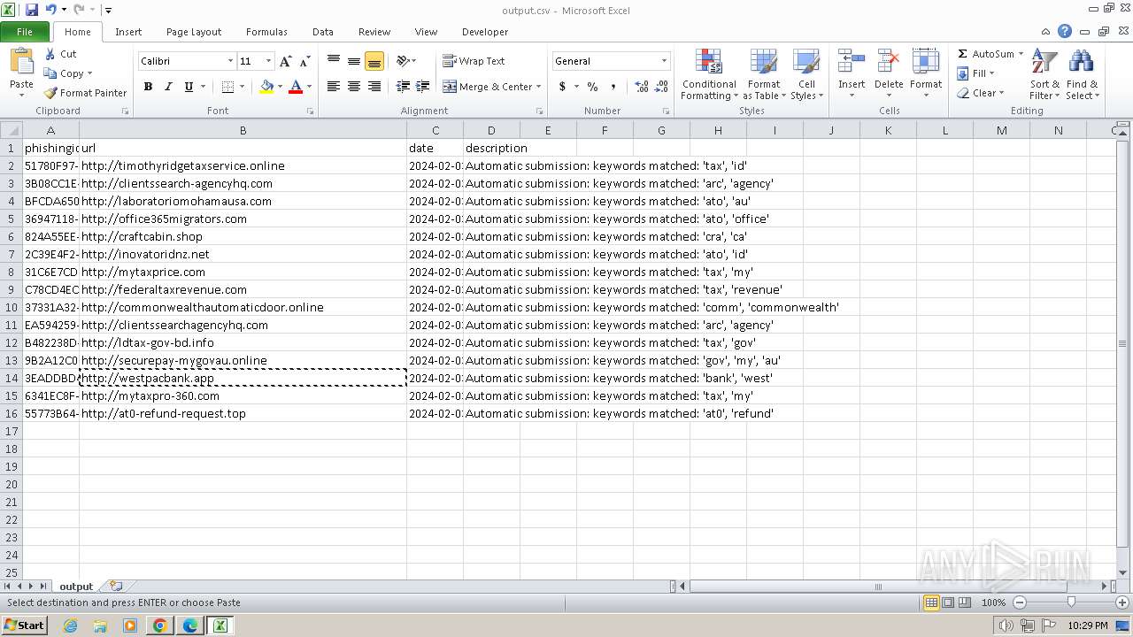The width and height of the screenshot is (1133, 637).
Task: Apply accounting dollar format
Action: coord(562,87)
